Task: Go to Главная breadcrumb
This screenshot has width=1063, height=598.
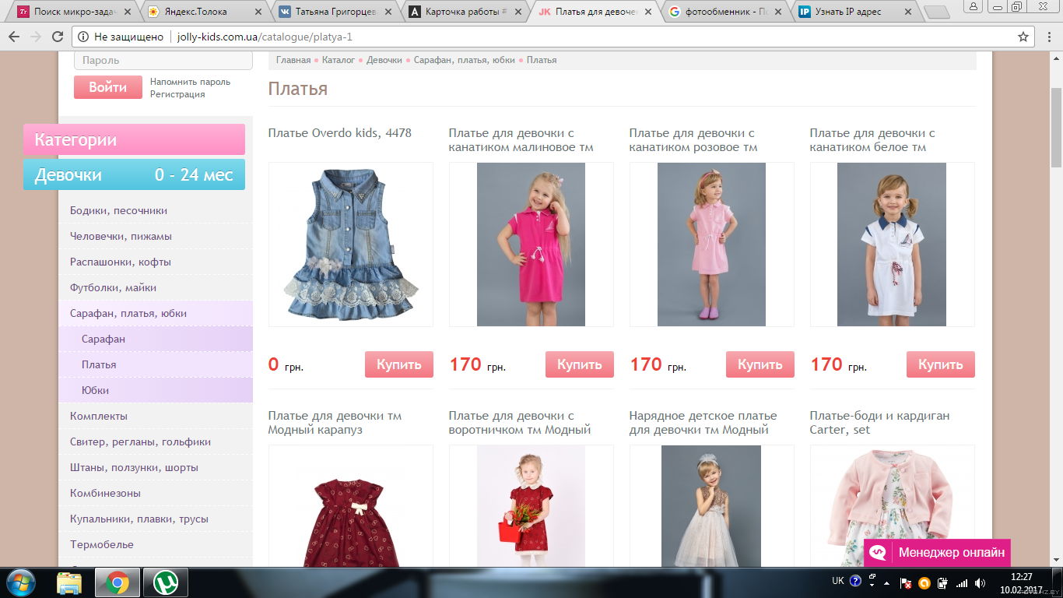Action: click(x=293, y=60)
